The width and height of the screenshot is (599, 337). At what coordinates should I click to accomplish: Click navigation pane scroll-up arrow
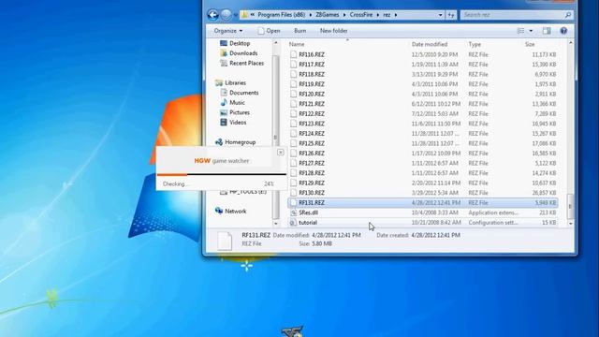276,43
